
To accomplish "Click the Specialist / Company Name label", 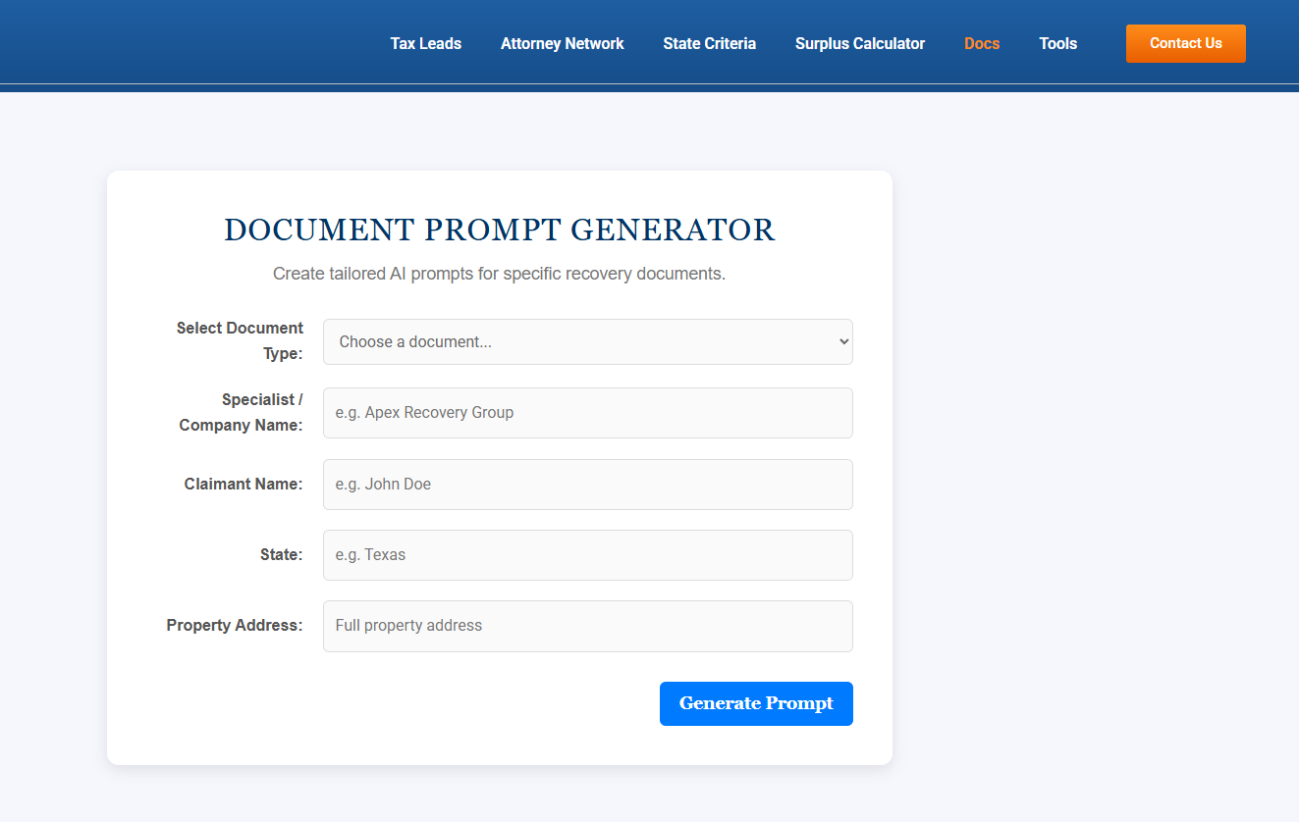I will (241, 412).
